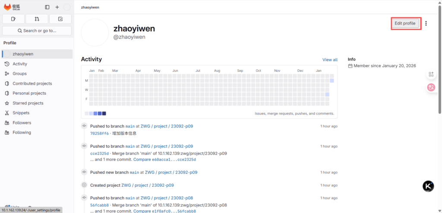
Task: Click the black K floating icon
Action: pos(428,186)
